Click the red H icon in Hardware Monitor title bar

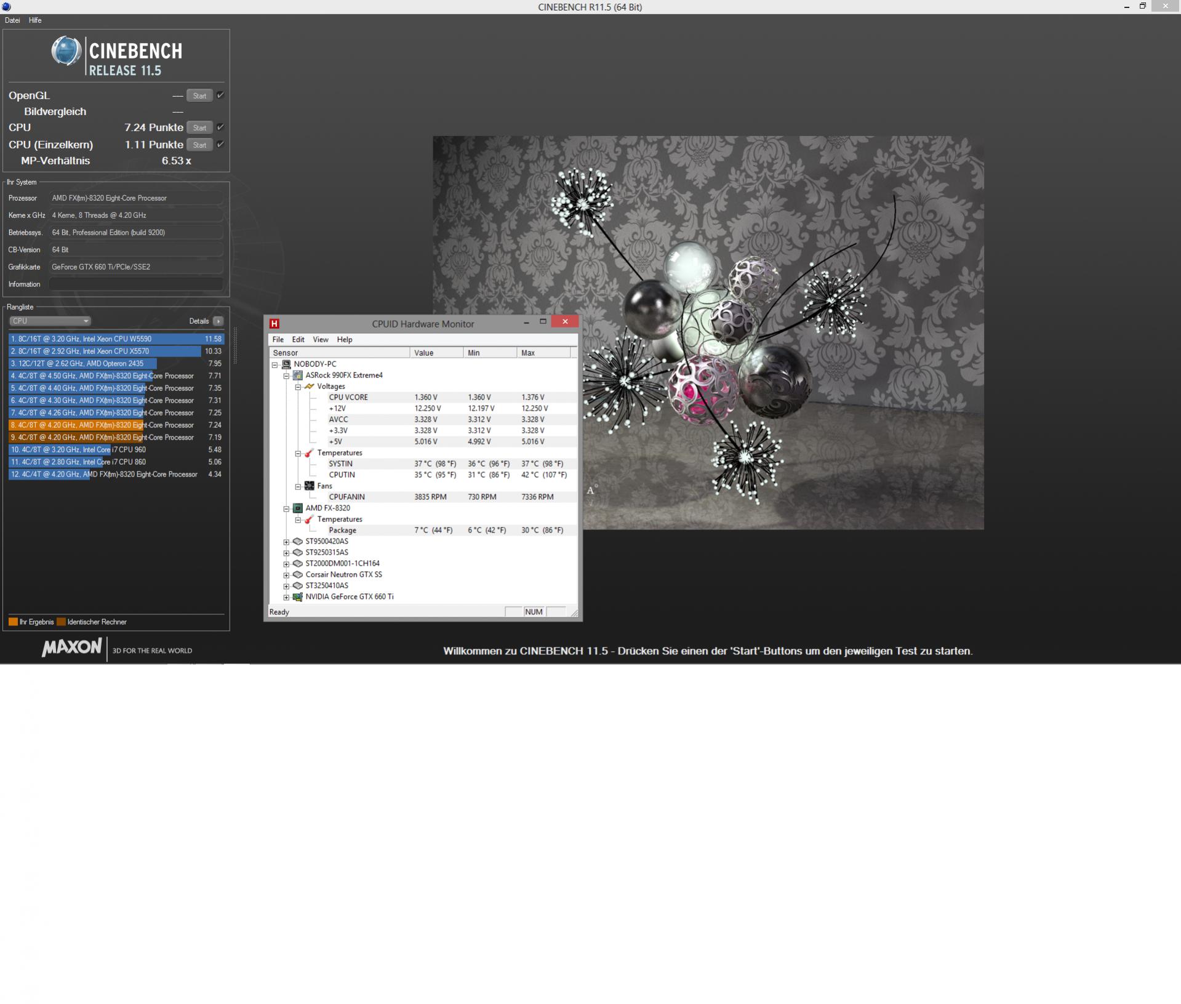point(274,324)
